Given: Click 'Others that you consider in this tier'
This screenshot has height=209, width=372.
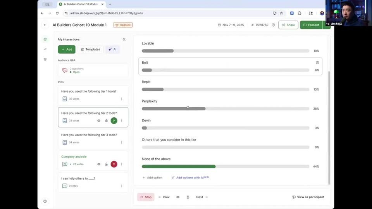Looking at the screenshot, I should tap(169, 140).
